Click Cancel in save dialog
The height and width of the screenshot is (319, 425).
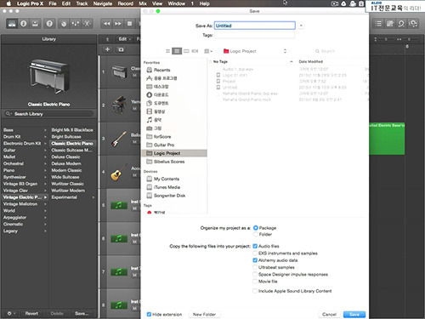pyautogui.click(x=329, y=314)
